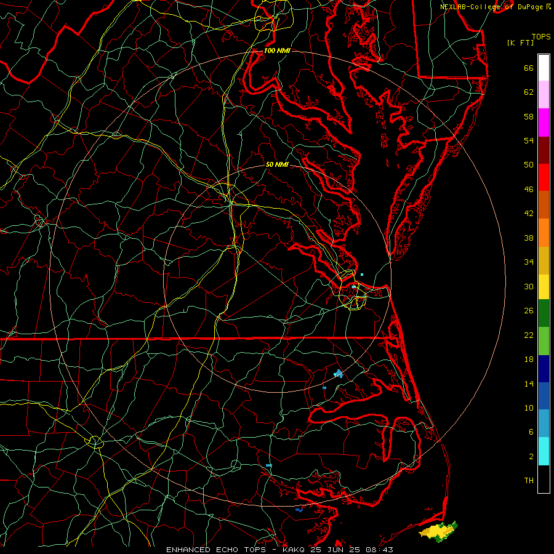
Task: Click the dark red (maroon) legend swatch
Action: click(x=544, y=150)
